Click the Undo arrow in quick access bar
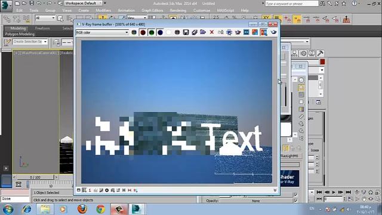The image size is (382, 215). 39,3
